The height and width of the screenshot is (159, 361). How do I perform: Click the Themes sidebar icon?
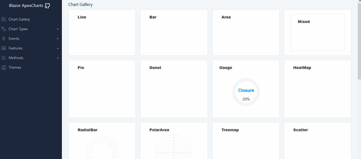coord(3,67)
